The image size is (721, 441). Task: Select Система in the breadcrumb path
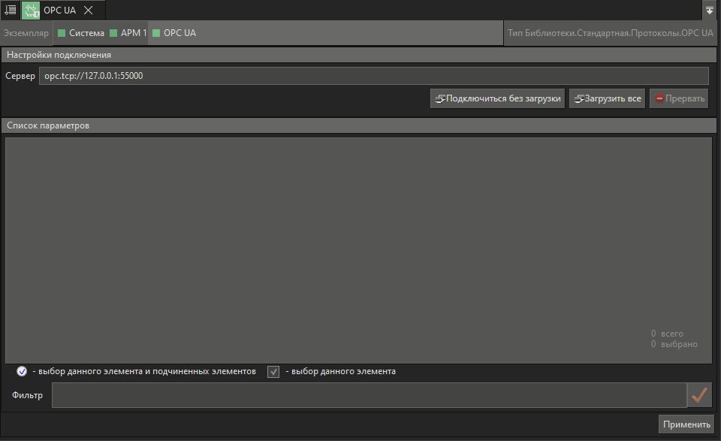[86, 33]
